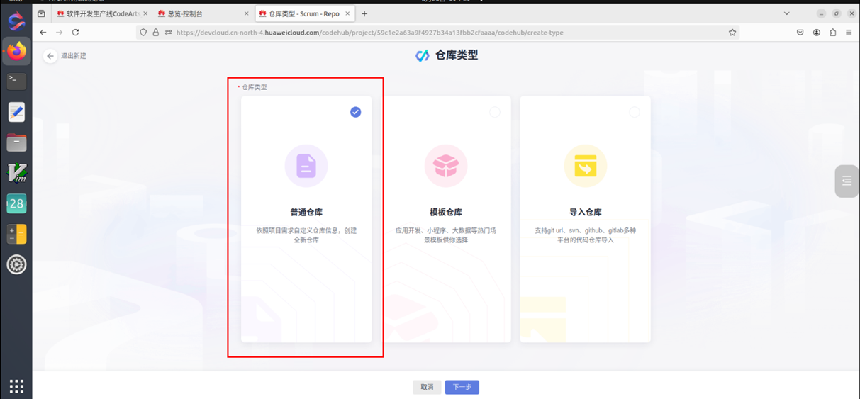Click the 普通仓库 description text

[x=306, y=235]
